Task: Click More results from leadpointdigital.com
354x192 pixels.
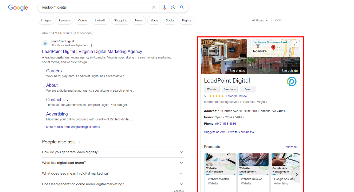Action: [x=73, y=127]
